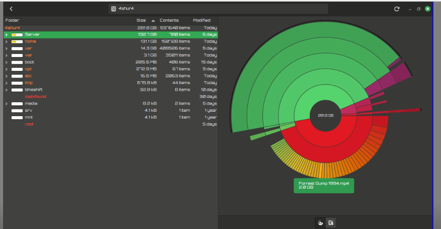Click the "285.5 MB" size cell
This screenshot has width=441, height=229.
pos(146,62)
